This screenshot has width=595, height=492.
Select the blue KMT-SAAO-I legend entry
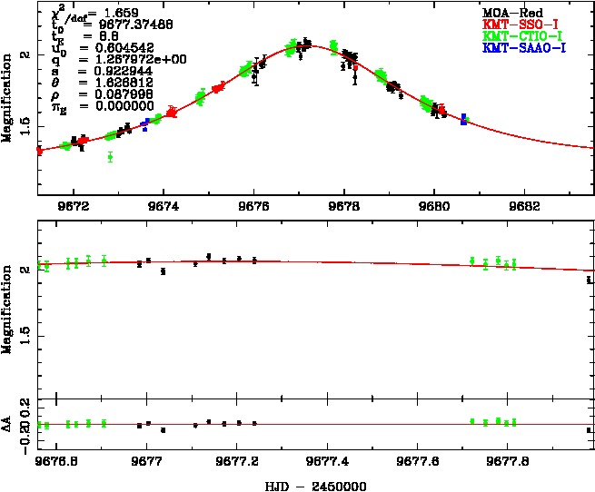[522, 46]
